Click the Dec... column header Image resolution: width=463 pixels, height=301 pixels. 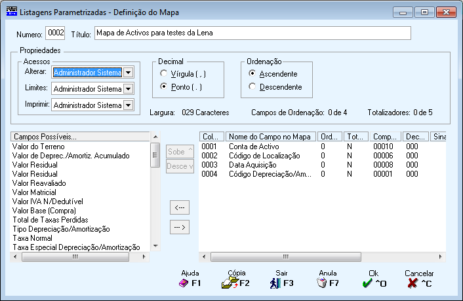[x=416, y=137]
